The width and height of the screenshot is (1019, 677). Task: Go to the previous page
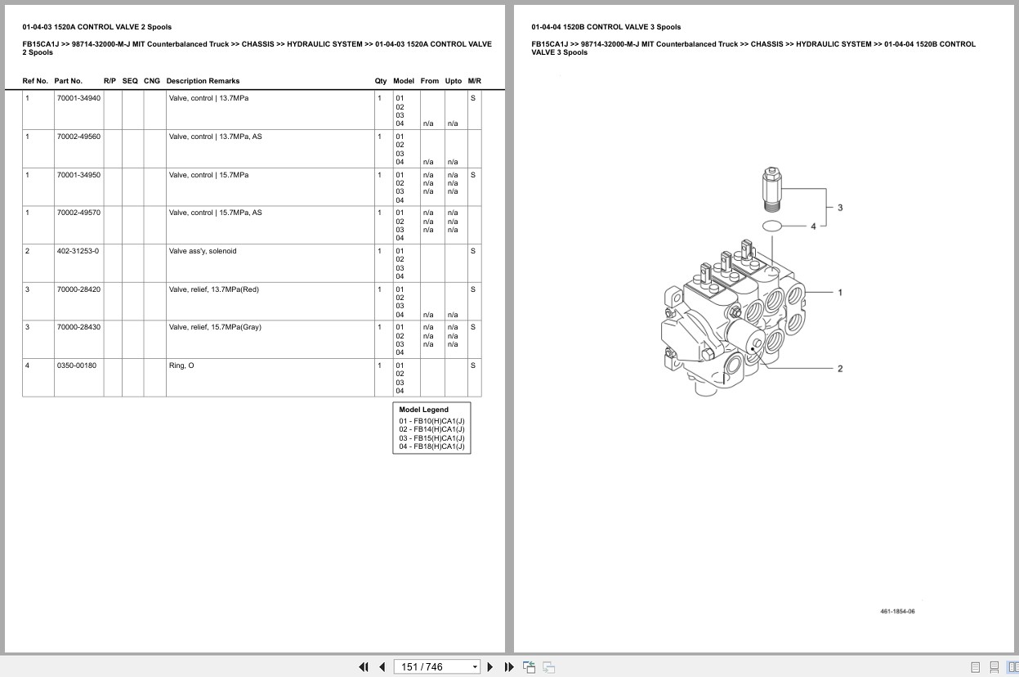[382, 667]
